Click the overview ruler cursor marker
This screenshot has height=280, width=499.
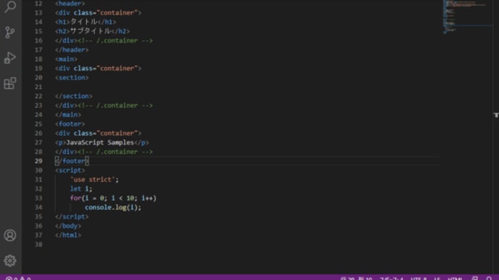tap(496, 115)
